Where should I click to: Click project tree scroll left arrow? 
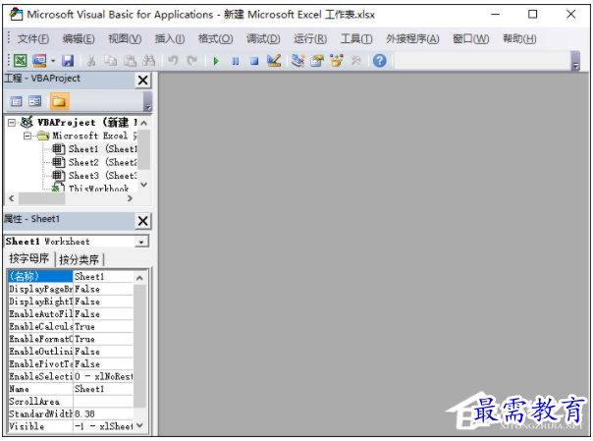[12, 198]
